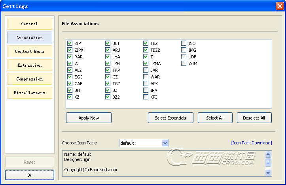
Task: Toggle the 7Z checkbox
Action: [x=70, y=64]
